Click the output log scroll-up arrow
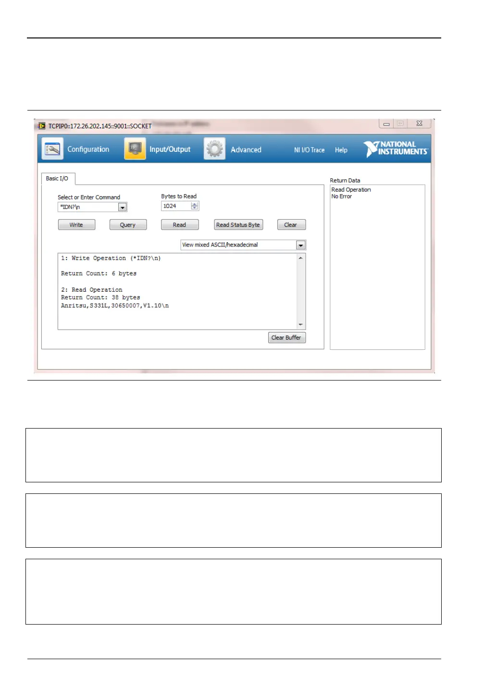The width and height of the screenshot is (496, 700). pos(301,258)
